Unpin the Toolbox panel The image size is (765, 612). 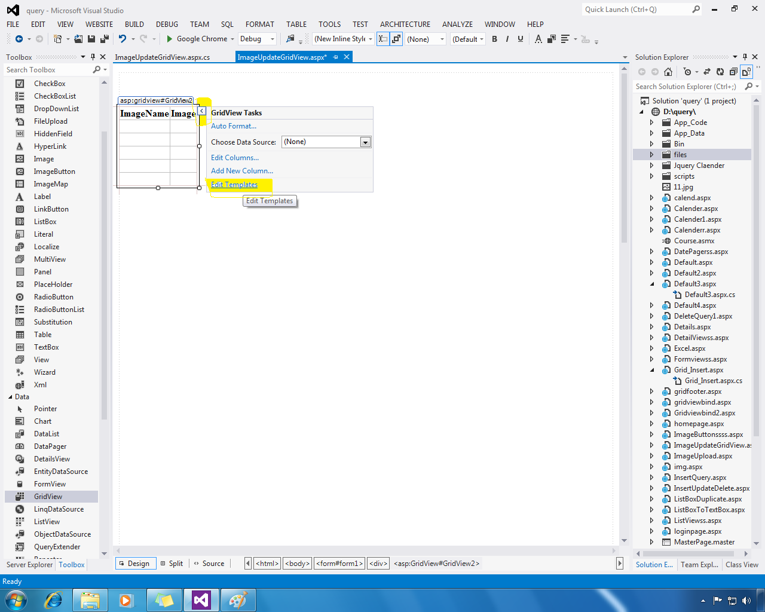coord(93,57)
